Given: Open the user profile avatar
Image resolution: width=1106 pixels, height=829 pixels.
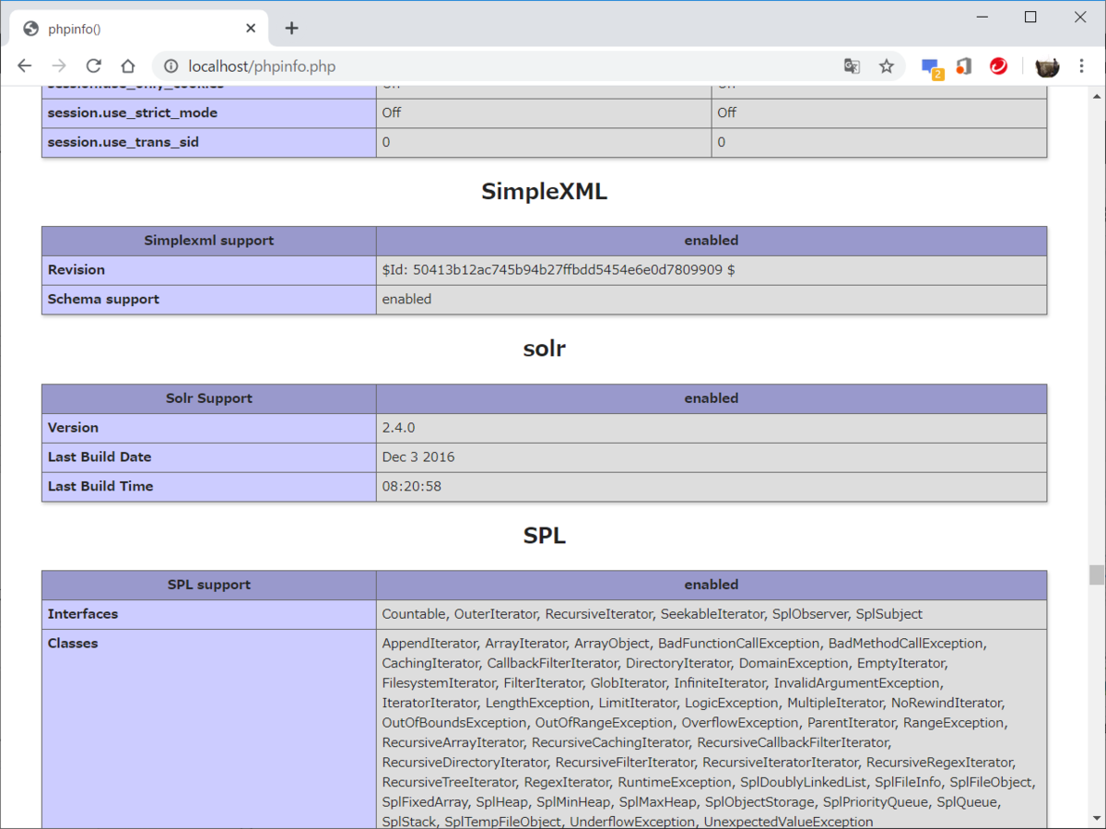Looking at the screenshot, I should [1047, 66].
